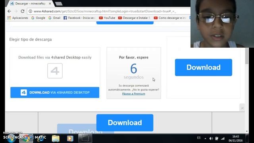Reload the page with the refresh icon
Image resolution: width=254 pixels, height=143 pixels.
point(23,11)
